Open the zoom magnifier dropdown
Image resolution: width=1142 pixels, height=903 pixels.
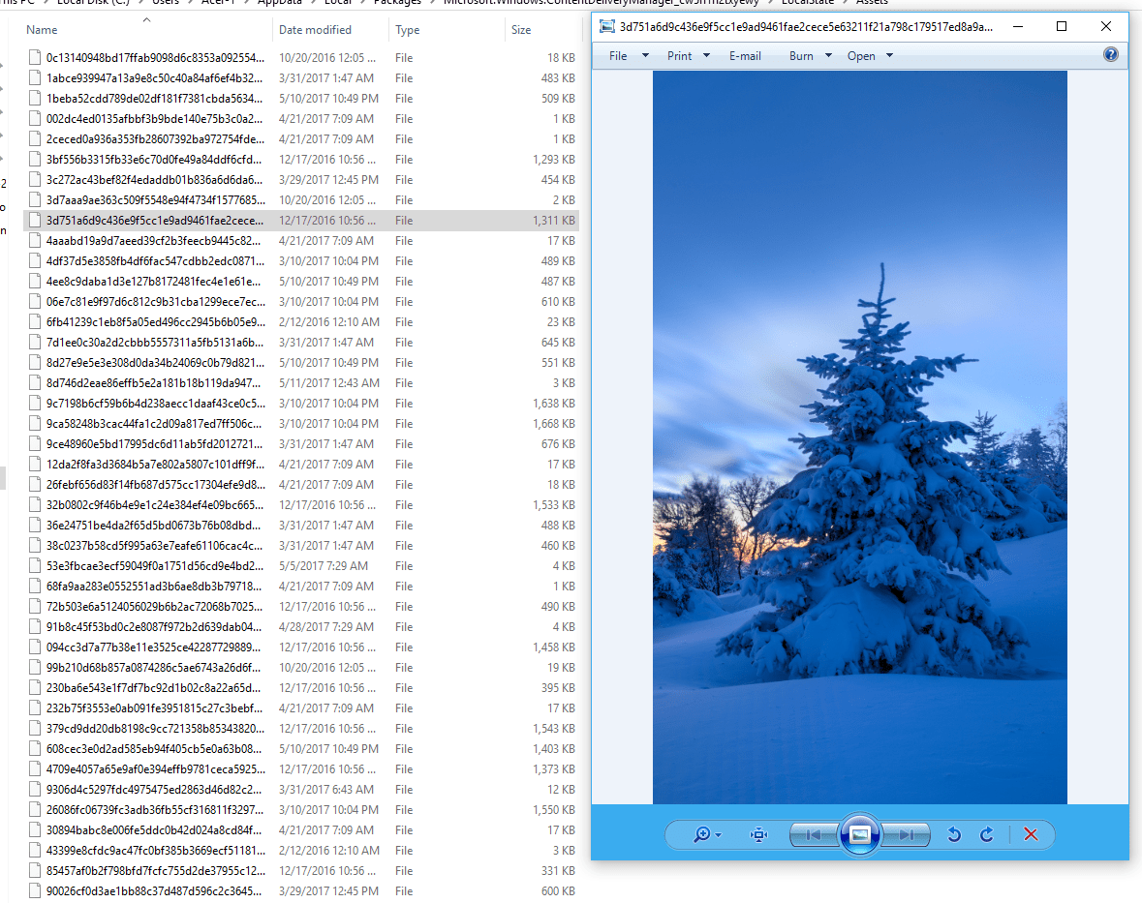(706, 834)
